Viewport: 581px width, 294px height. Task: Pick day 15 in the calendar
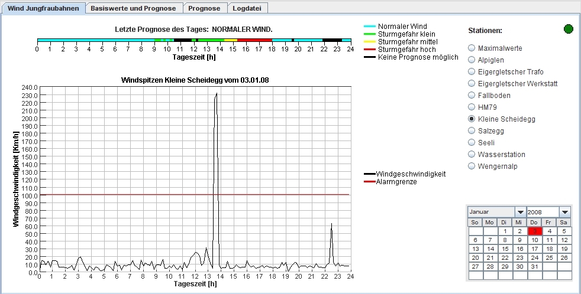(x=505, y=249)
